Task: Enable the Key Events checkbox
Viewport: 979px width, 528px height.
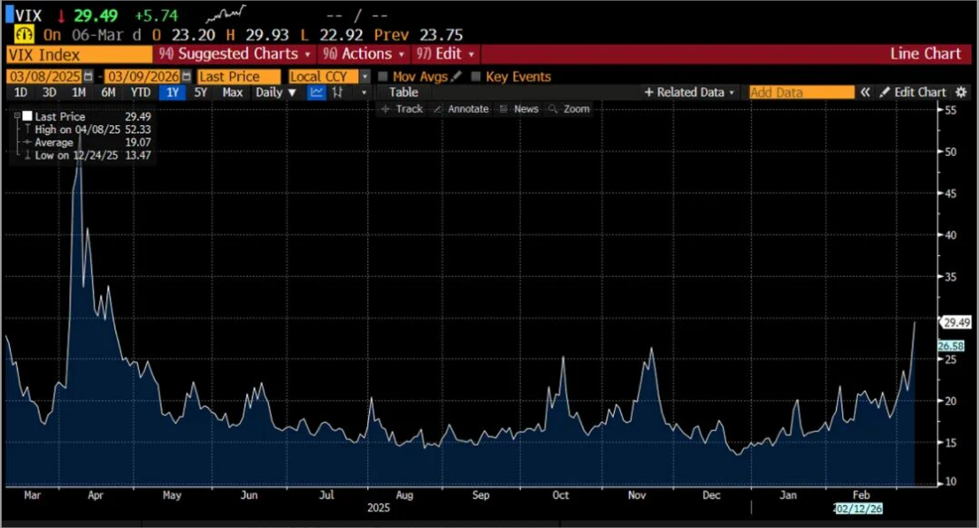Action: point(476,76)
